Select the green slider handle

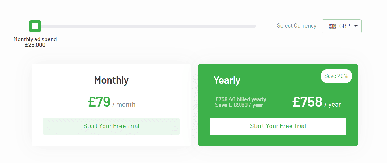[35, 26]
